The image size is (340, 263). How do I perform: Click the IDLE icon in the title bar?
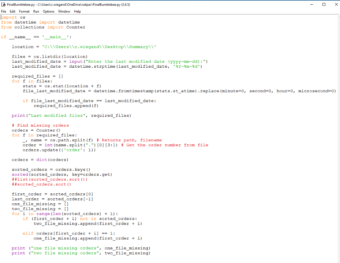pyautogui.click(x=3, y=4)
